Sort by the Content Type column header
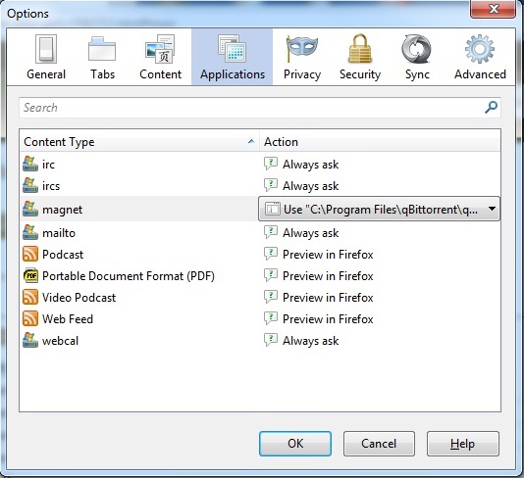The height and width of the screenshot is (478, 524). point(139,142)
